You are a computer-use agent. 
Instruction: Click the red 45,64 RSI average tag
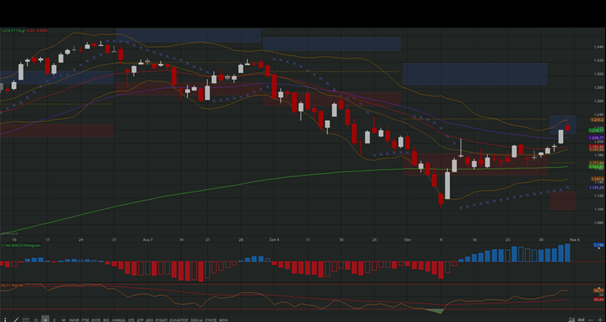click(599, 299)
